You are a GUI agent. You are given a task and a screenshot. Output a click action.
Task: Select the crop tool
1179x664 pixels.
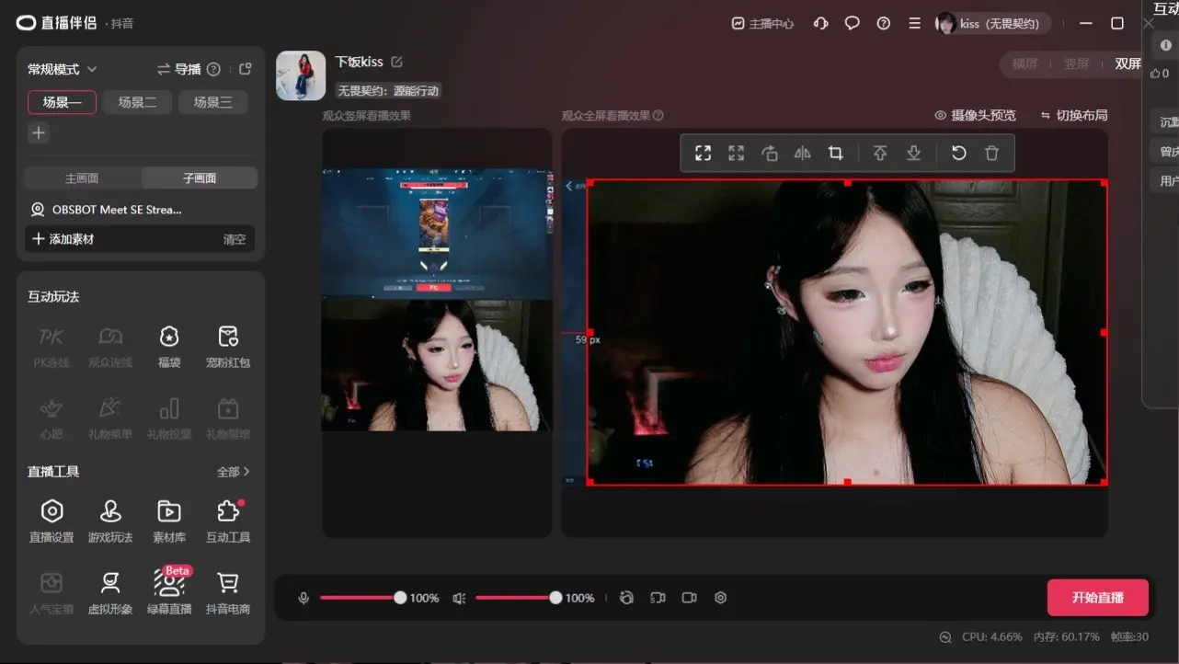[835, 154]
